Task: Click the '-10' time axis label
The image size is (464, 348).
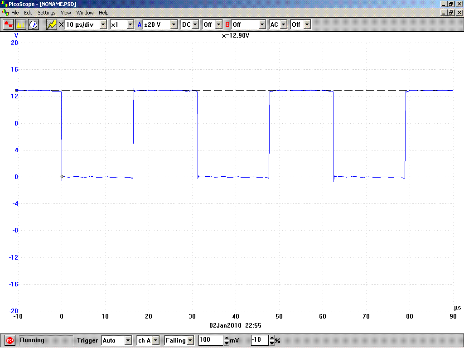Action: 18,317
